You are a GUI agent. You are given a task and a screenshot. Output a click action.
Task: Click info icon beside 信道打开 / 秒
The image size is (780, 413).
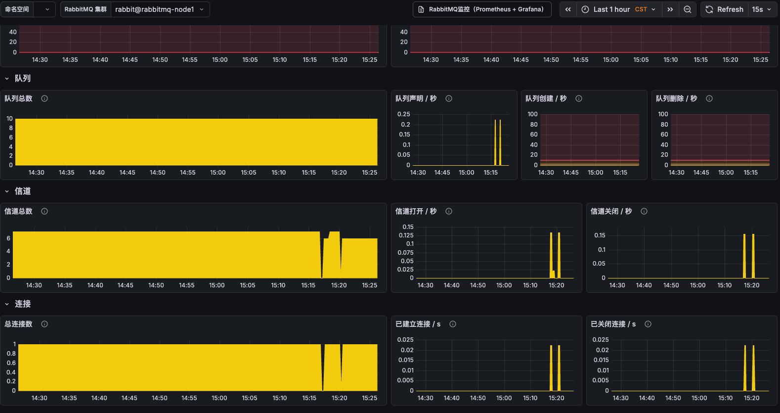[x=449, y=211]
